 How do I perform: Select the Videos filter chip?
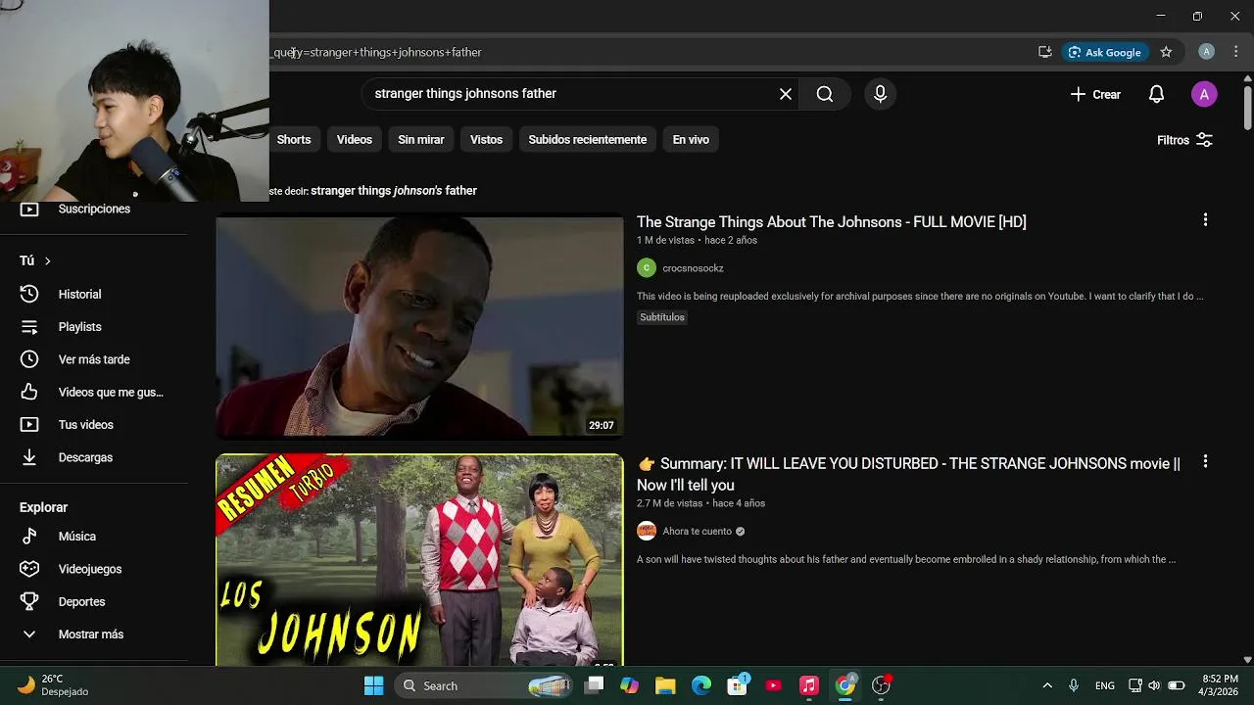[x=355, y=140]
